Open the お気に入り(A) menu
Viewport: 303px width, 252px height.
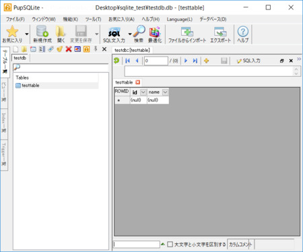(121, 20)
